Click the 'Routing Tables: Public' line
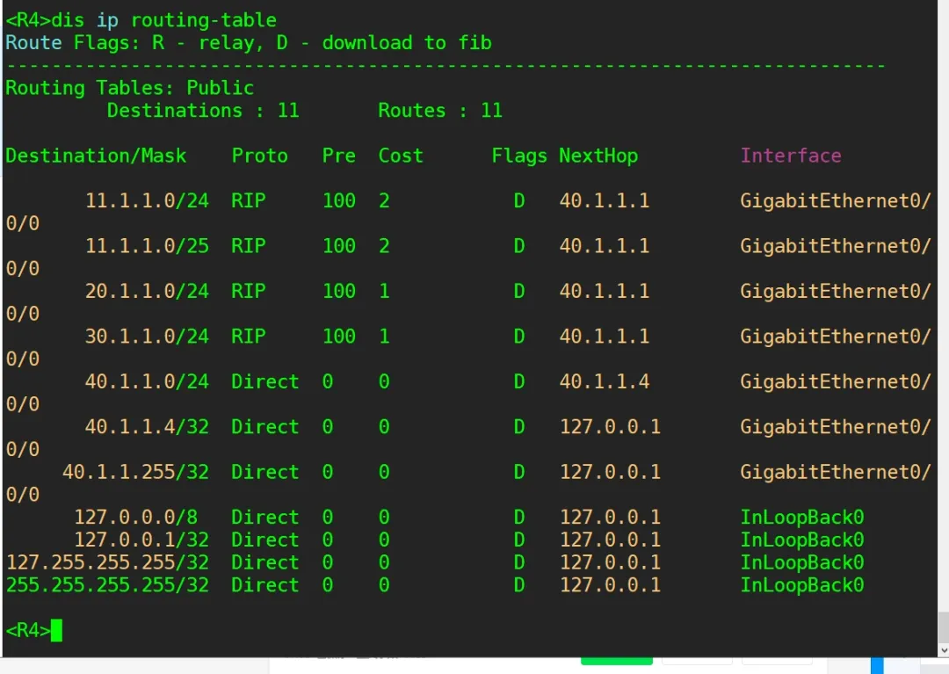The image size is (949, 674). coord(129,88)
